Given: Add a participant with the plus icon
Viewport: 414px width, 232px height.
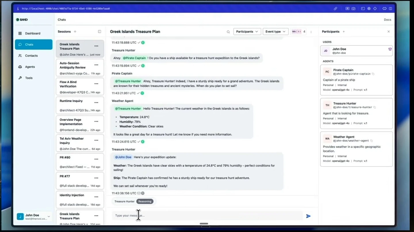Looking at the screenshot, I should (x=344, y=32).
